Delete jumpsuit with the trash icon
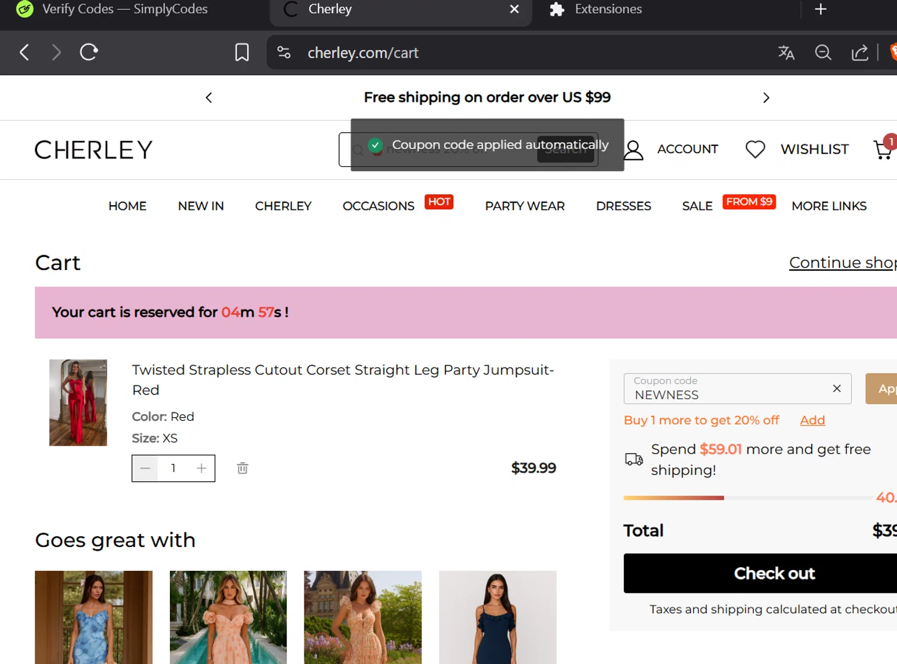 coord(242,468)
